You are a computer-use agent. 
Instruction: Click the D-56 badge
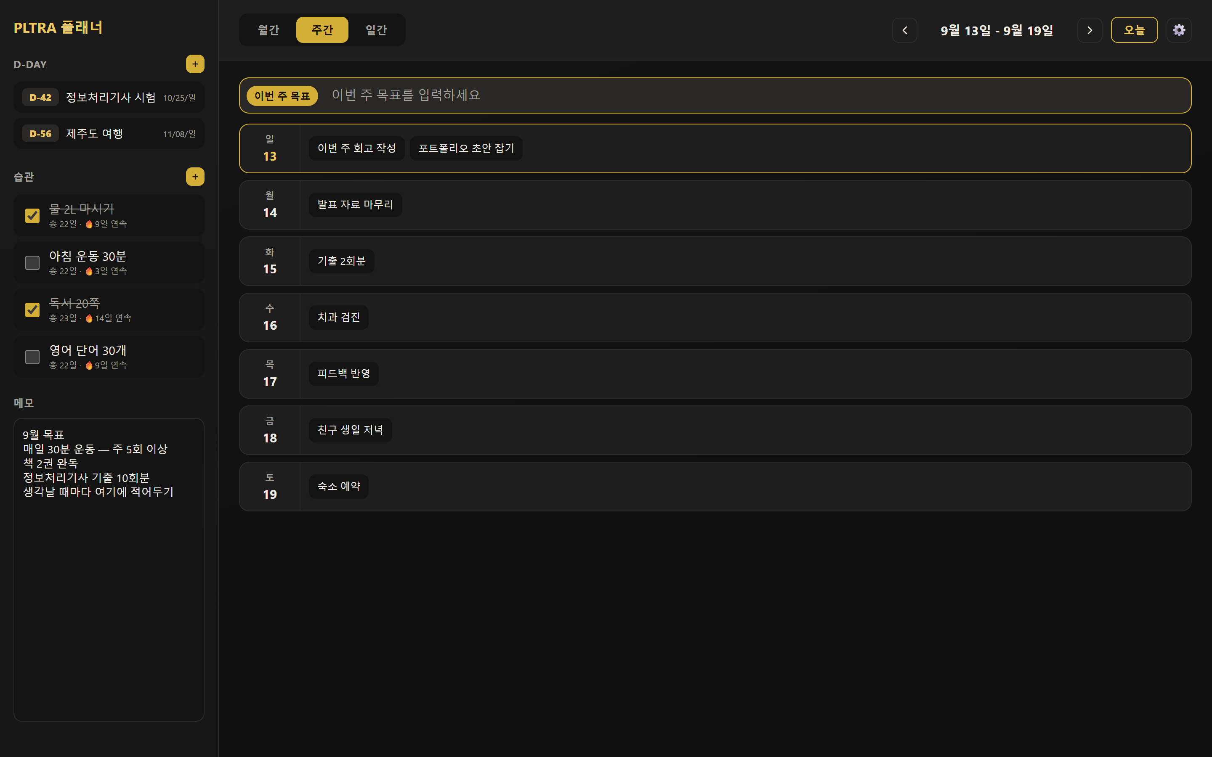tap(40, 134)
